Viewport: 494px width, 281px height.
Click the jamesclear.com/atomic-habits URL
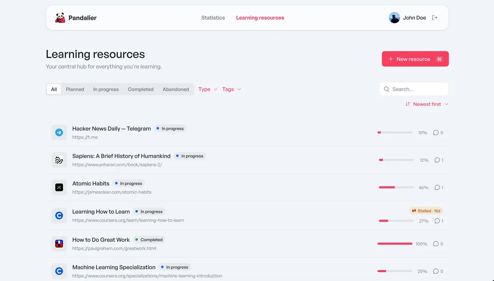click(112, 192)
